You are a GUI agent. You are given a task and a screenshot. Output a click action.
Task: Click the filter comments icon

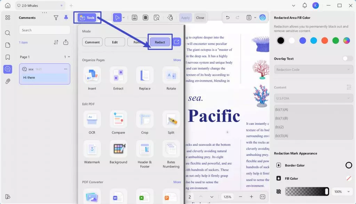click(56, 18)
